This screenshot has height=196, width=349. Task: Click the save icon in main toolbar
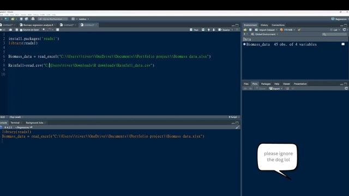21,19
